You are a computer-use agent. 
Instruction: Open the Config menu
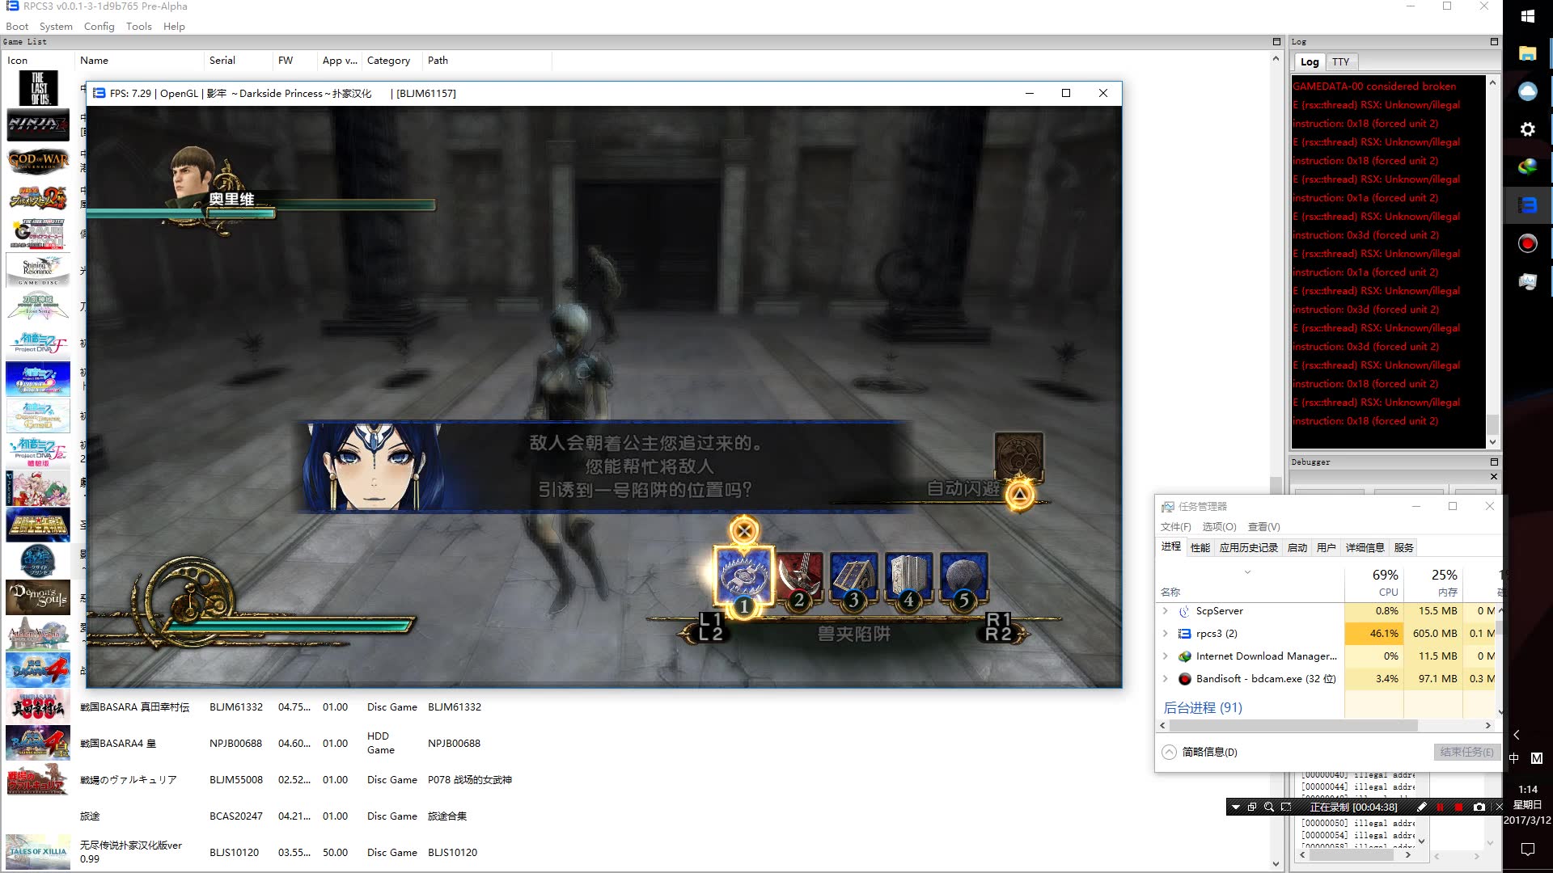pos(99,26)
